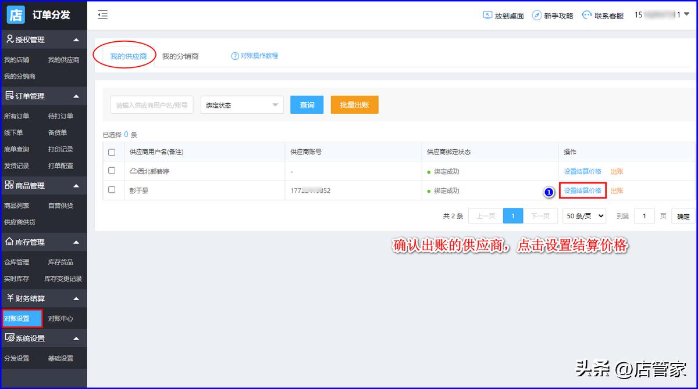
Task: Open the 绑定状态 binding status dropdown
Action: [x=241, y=105]
